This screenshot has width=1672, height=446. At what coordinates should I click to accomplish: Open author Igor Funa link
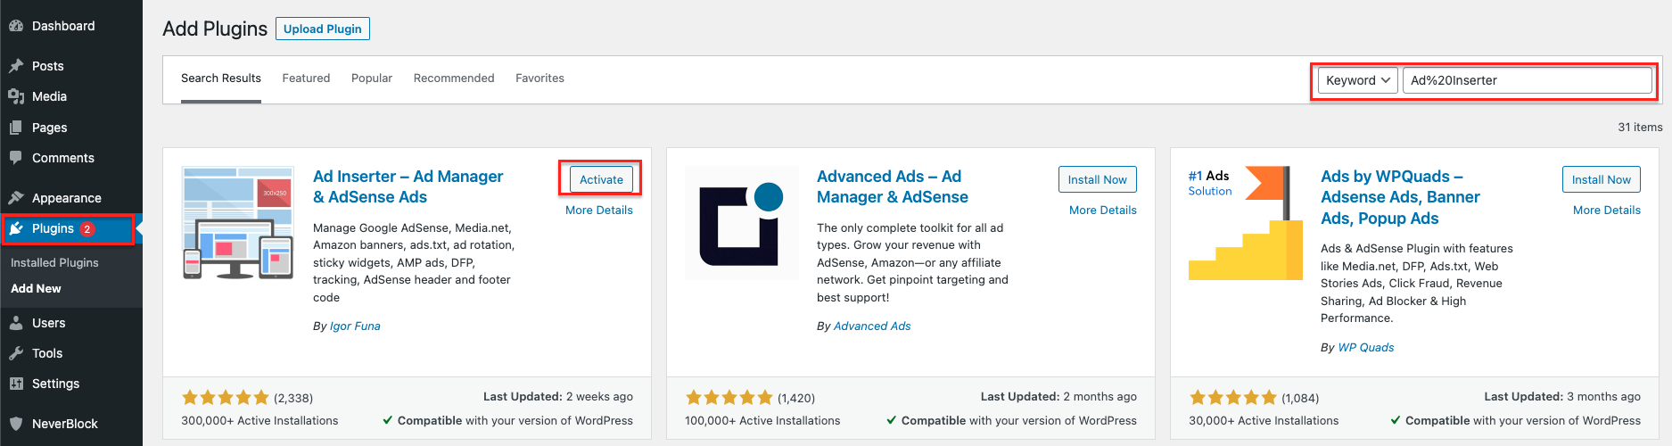355,326
